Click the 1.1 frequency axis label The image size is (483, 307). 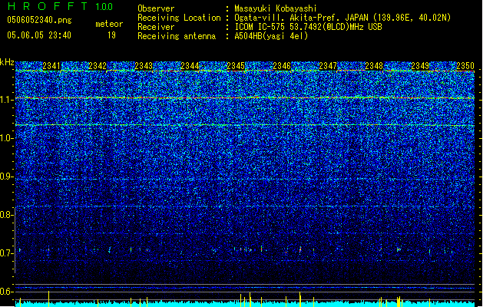click(7, 100)
